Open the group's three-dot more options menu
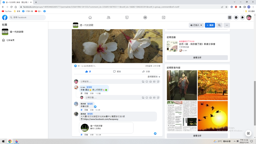Viewport: 256px width, 144px height. click(x=226, y=25)
